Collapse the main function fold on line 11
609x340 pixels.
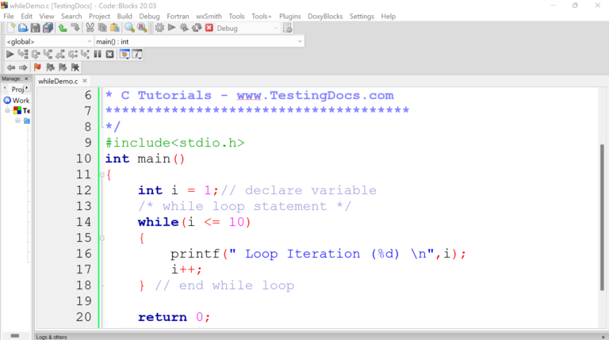point(101,174)
